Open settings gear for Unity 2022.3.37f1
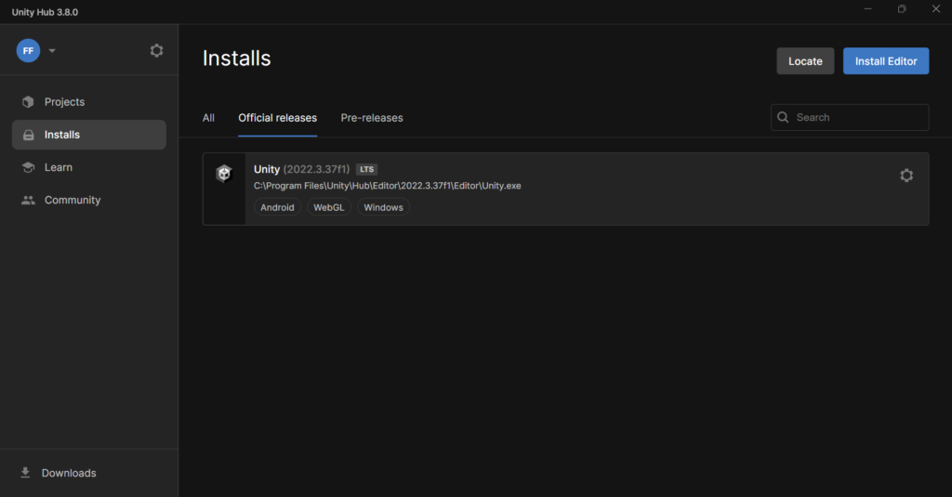 906,176
